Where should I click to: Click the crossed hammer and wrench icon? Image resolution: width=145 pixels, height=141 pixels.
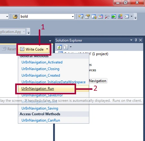coord(107,16)
